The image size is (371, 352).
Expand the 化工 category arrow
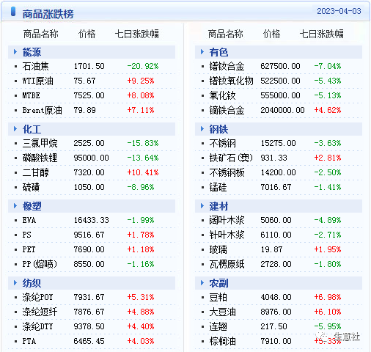(15, 129)
